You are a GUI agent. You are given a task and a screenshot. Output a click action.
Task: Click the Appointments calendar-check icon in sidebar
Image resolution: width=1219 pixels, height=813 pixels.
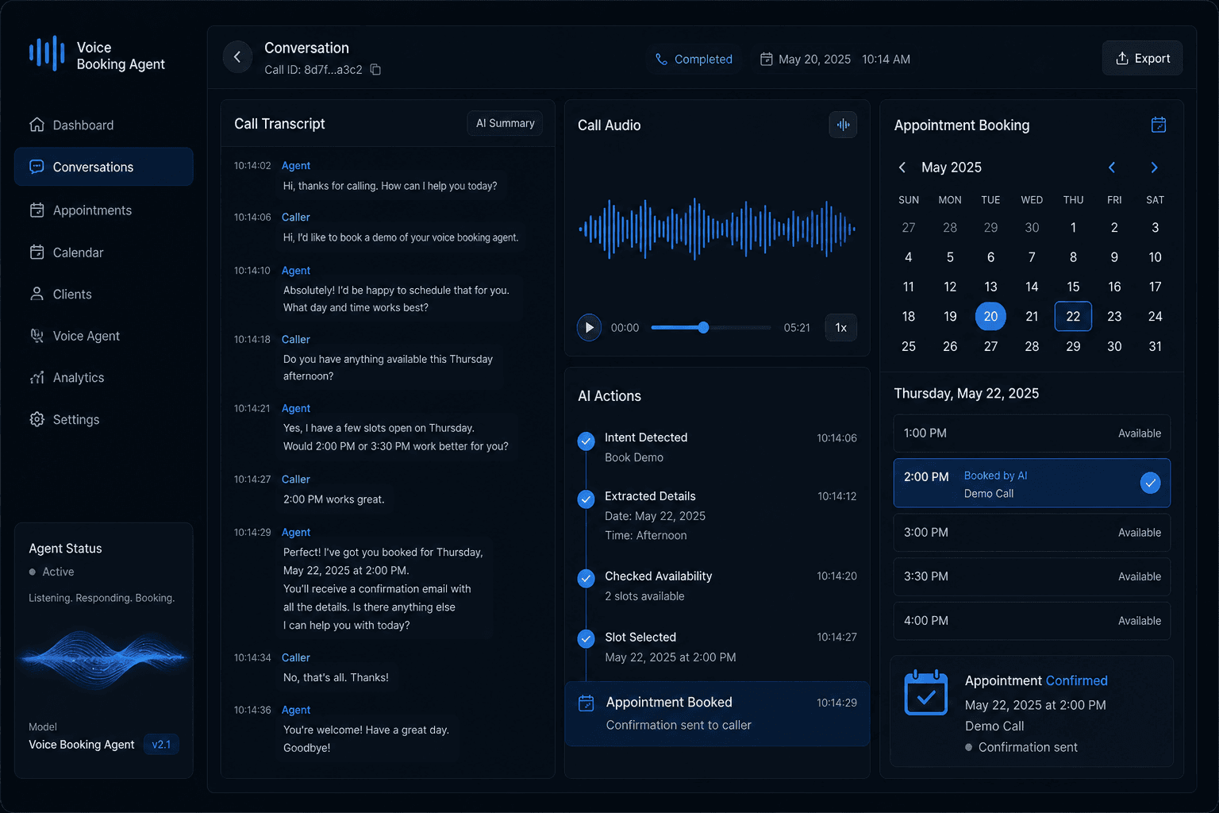pos(37,210)
